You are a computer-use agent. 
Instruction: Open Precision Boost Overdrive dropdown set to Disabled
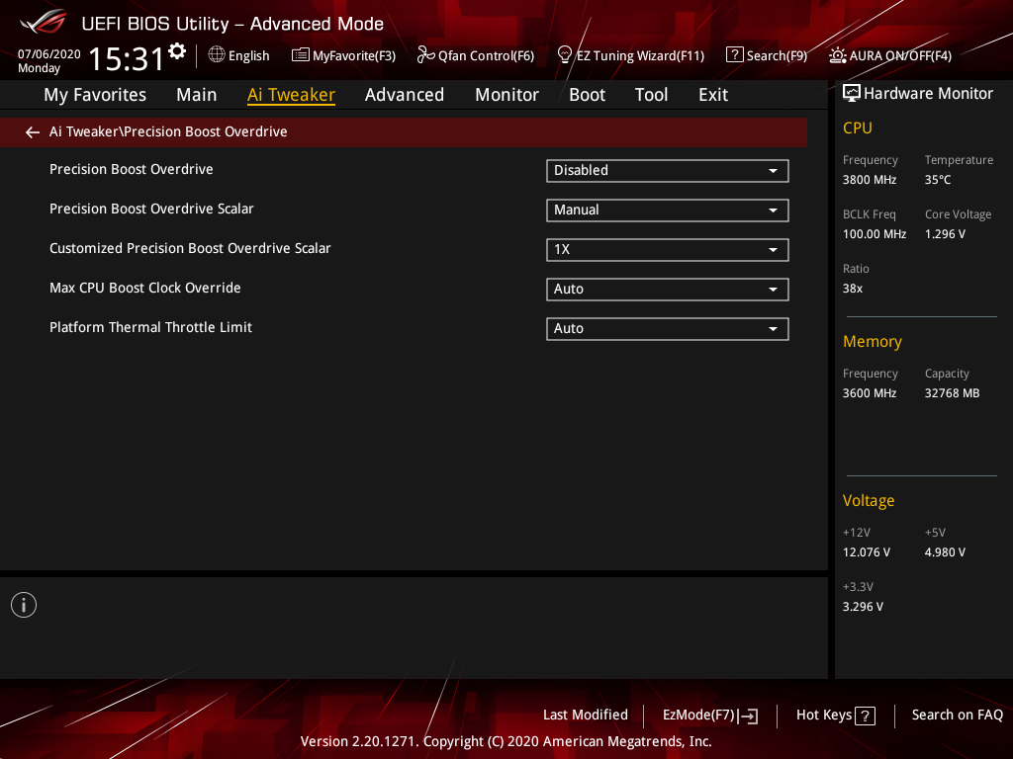click(668, 170)
